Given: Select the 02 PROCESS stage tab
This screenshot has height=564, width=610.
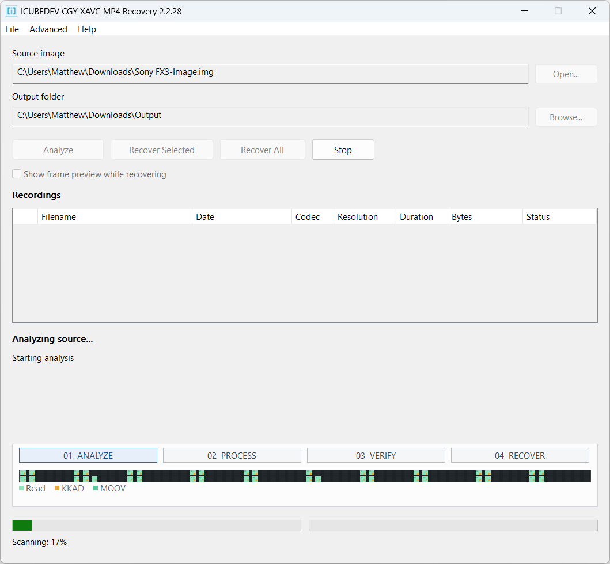Looking at the screenshot, I should click(x=232, y=455).
